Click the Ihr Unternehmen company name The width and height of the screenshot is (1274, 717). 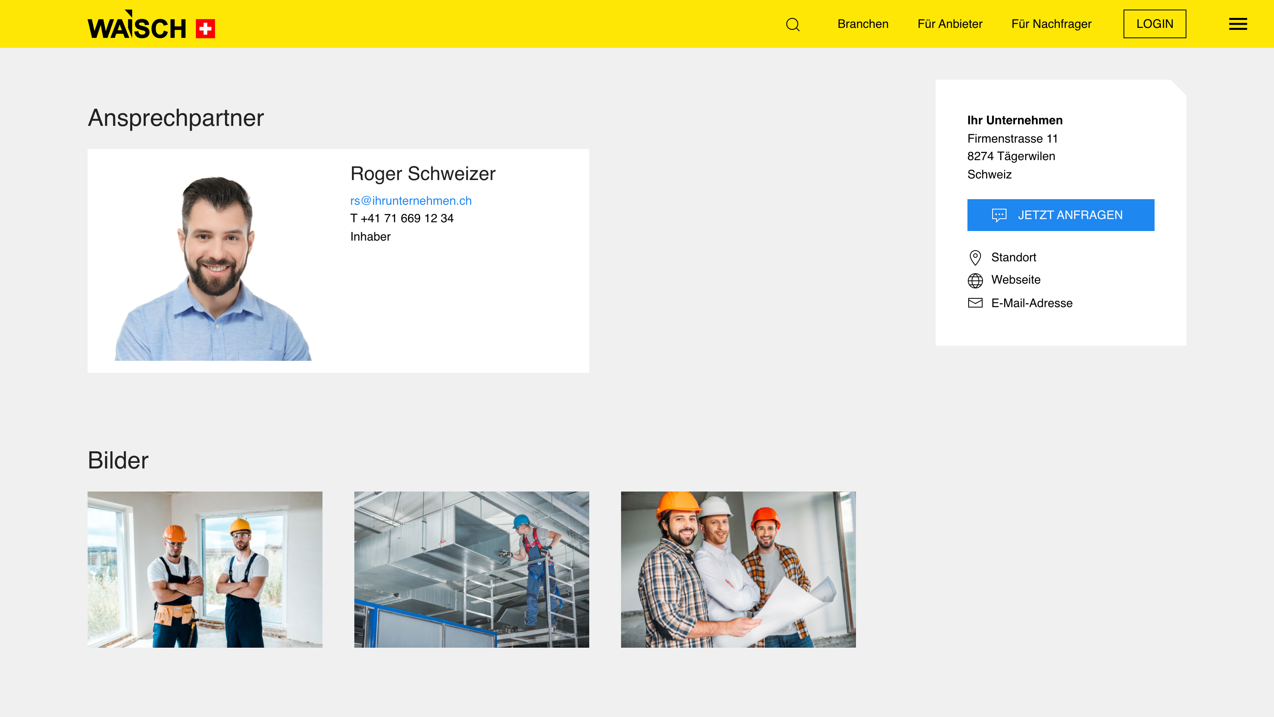pyautogui.click(x=1014, y=120)
